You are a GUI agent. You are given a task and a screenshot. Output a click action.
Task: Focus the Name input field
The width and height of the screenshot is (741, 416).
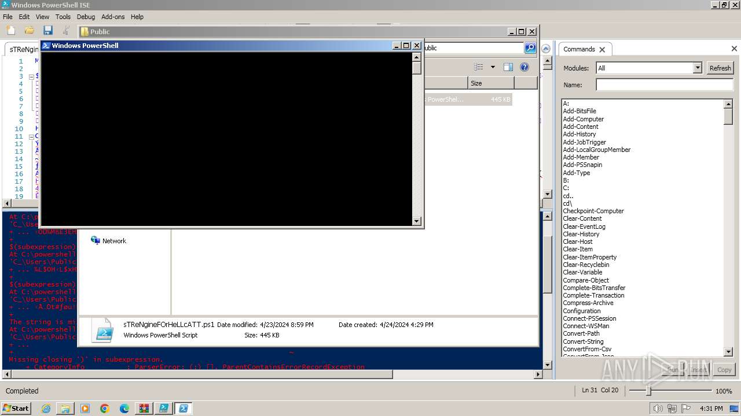click(665, 85)
